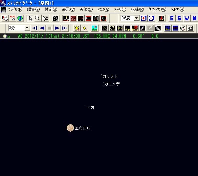Select the magnifier zoom tool
198x176 pixels.
click(x=37, y=18)
